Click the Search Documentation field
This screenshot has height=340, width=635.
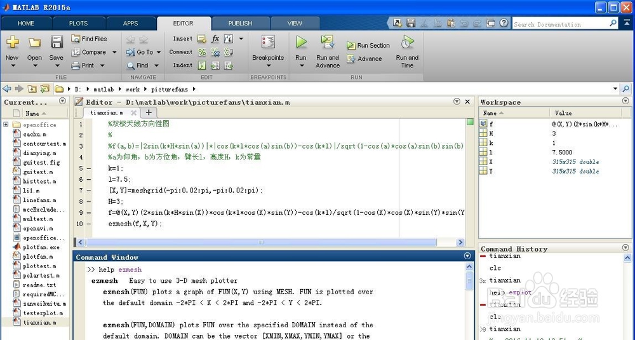click(561, 24)
